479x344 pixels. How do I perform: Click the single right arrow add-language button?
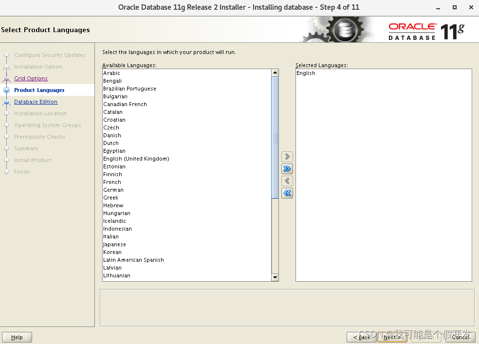point(287,157)
